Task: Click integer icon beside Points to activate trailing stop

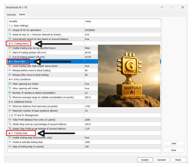Action: 10,142
